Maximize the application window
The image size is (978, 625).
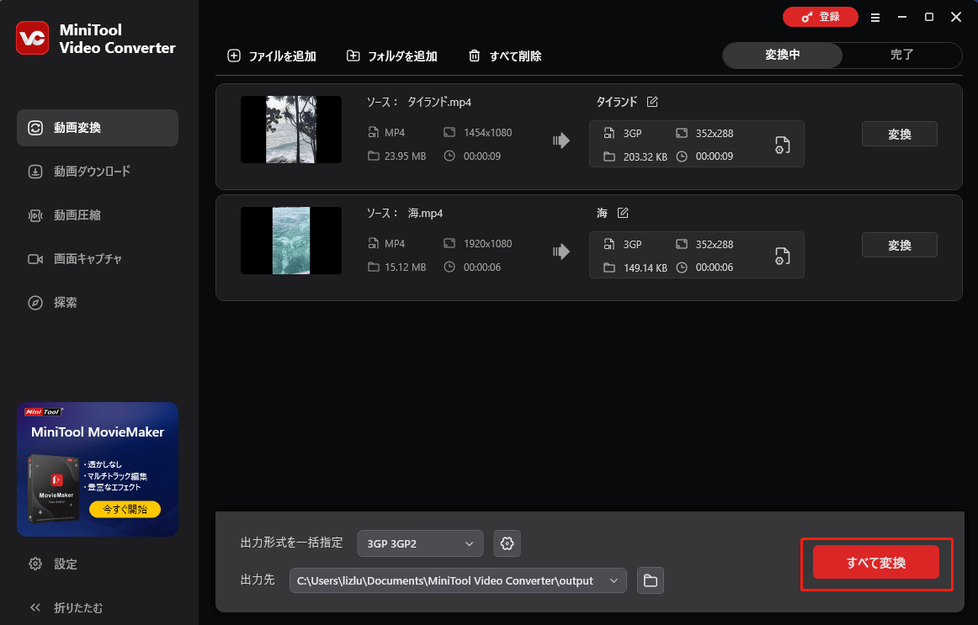(x=928, y=17)
